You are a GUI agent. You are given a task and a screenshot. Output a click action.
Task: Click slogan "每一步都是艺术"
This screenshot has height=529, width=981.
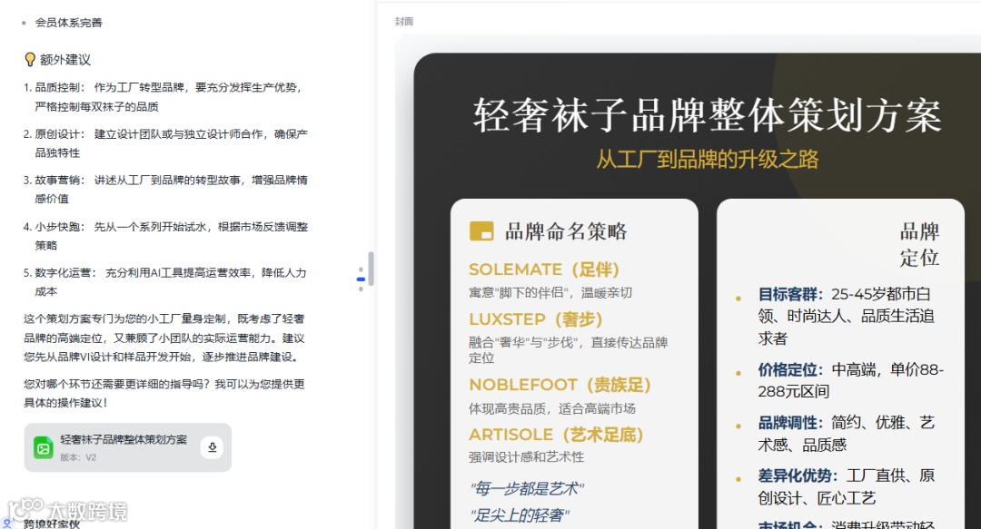tap(528, 488)
